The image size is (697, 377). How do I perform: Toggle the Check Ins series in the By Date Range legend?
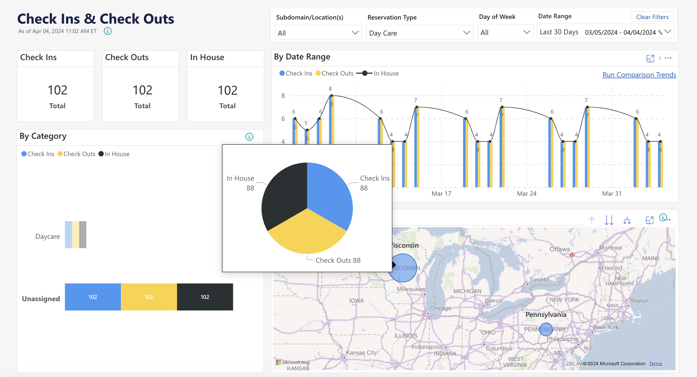(295, 73)
